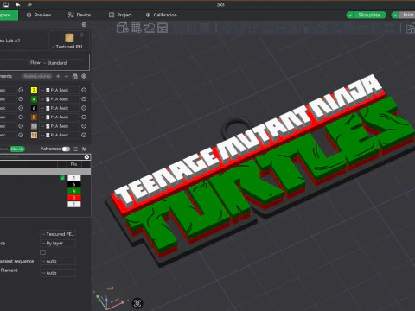Screen dimensions: 415x311
Task: Open the PLA Basic dropdown for filament 2
Action: point(60,90)
